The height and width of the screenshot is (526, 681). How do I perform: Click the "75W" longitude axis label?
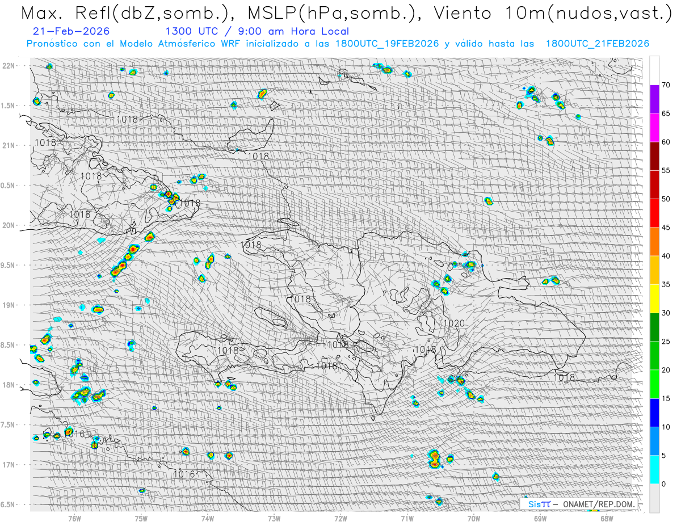pos(141,517)
